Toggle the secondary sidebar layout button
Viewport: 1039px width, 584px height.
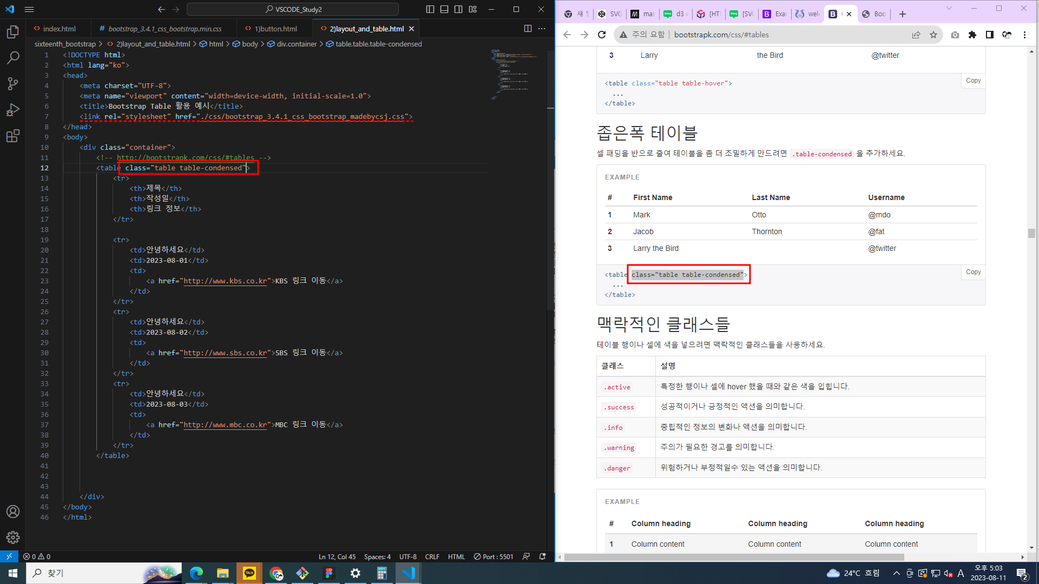458,9
